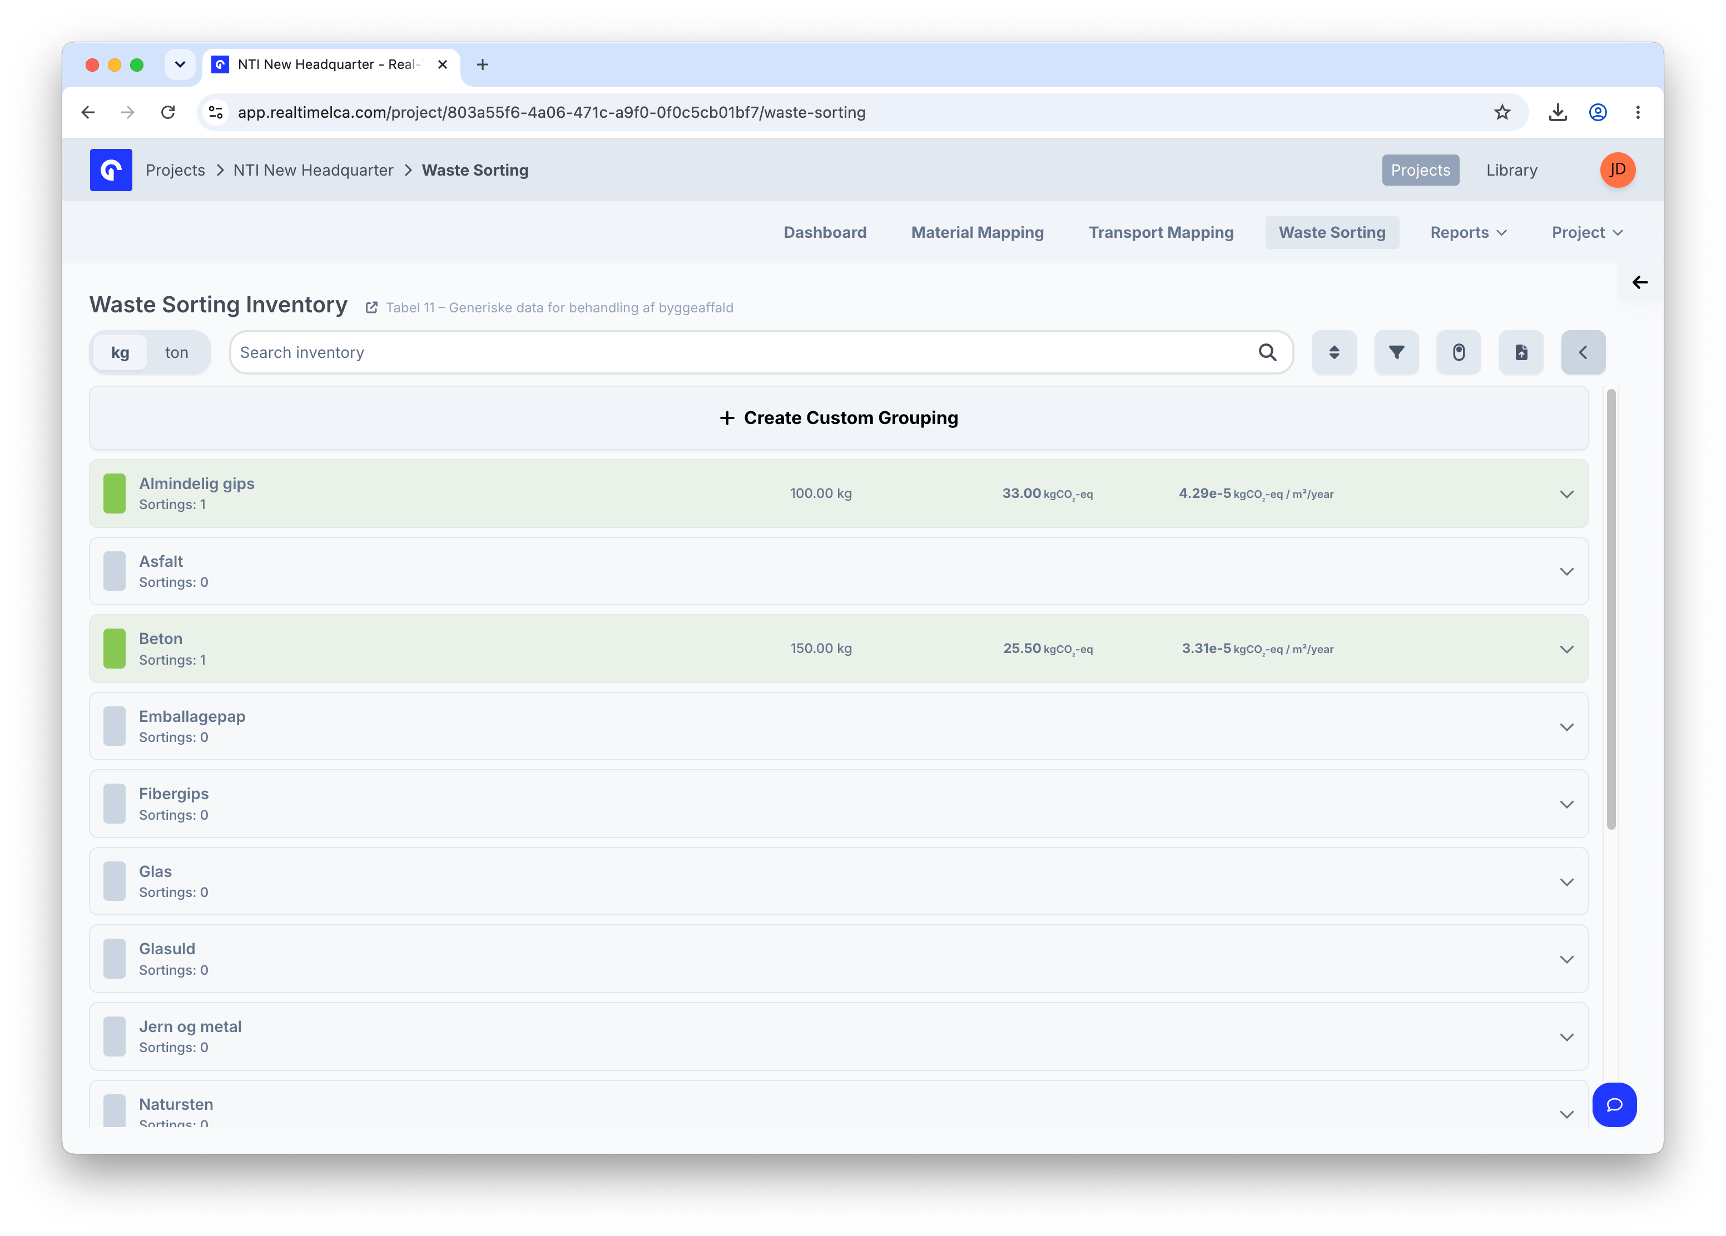Expand the Jern og metal row

(1566, 1036)
